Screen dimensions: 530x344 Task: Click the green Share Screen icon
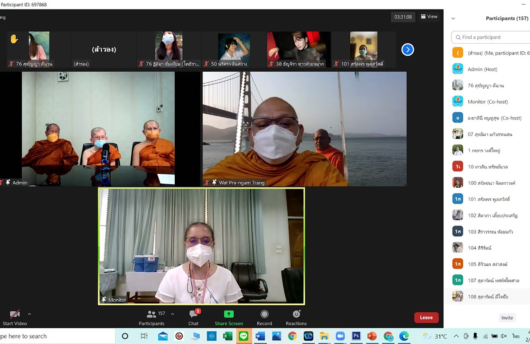229,314
